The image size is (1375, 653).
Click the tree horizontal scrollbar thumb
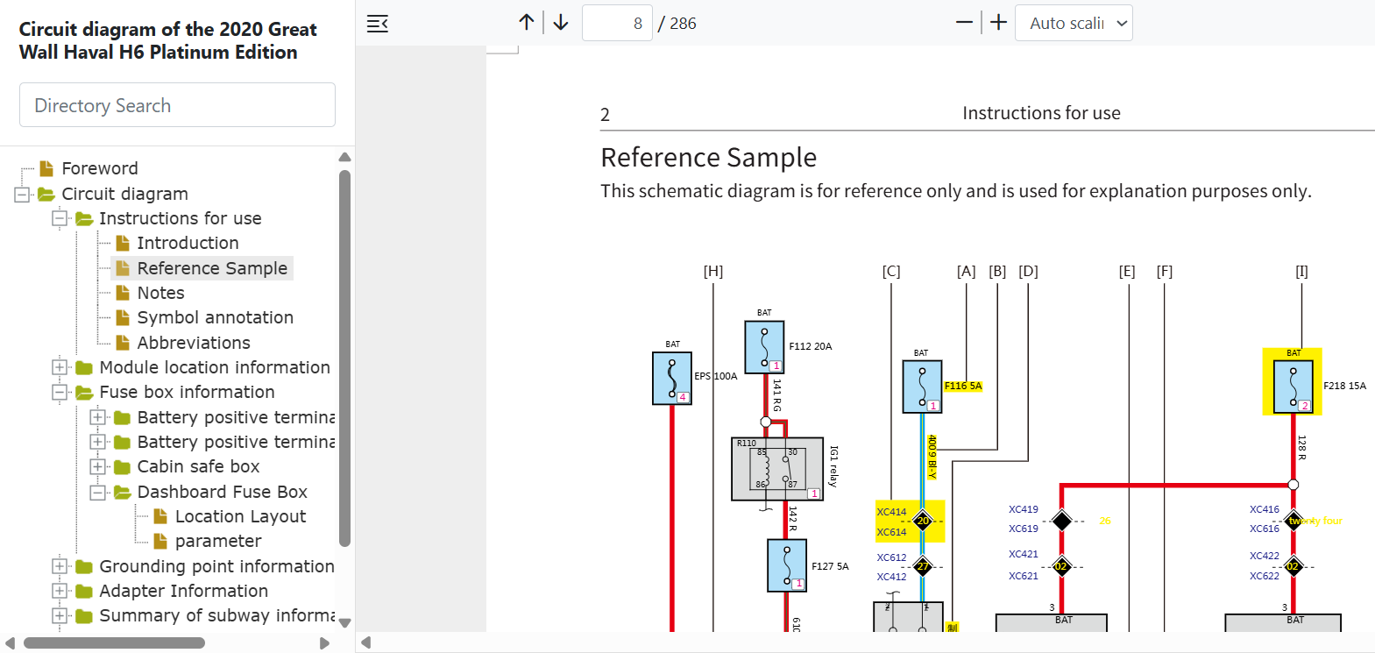[x=114, y=643]
